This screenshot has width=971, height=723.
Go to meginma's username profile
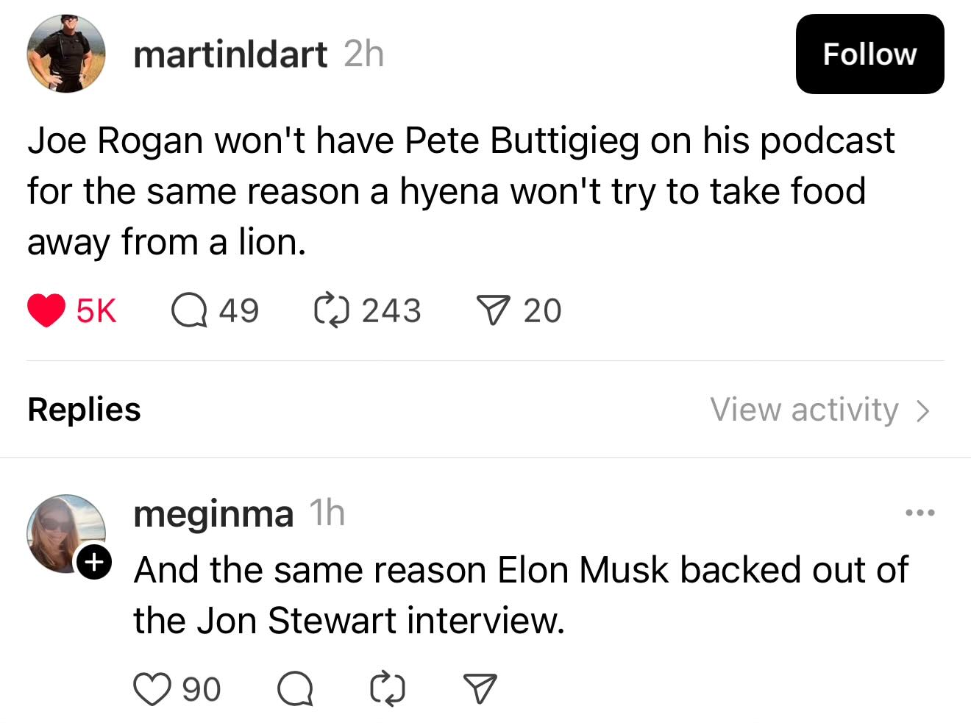point(213,513)
